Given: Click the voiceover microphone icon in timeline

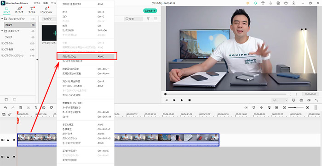Looking at the screenshot, I should pos(261,107).
